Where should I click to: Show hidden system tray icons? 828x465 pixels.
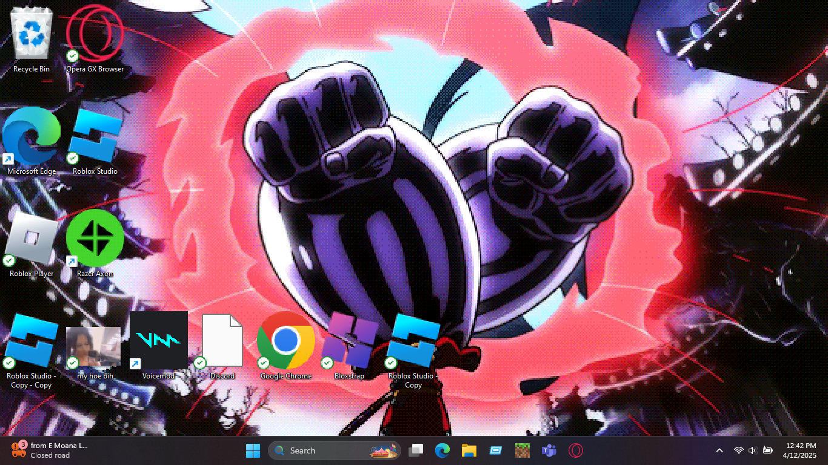pos(719,450)
